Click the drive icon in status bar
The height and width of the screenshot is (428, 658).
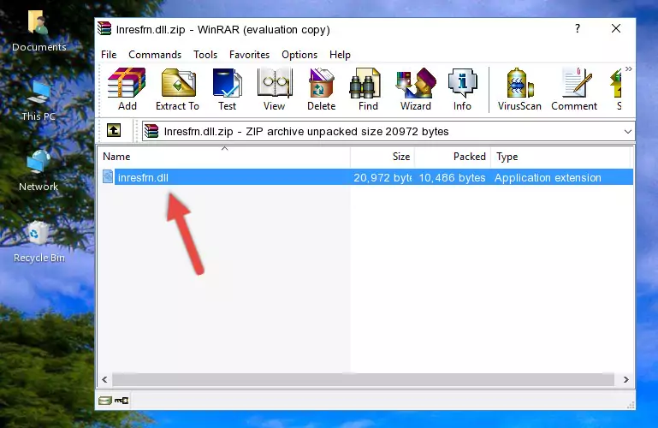105,401
